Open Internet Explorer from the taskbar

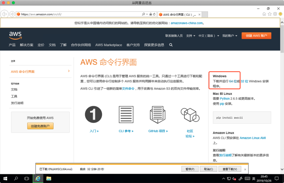click(38, 179)
